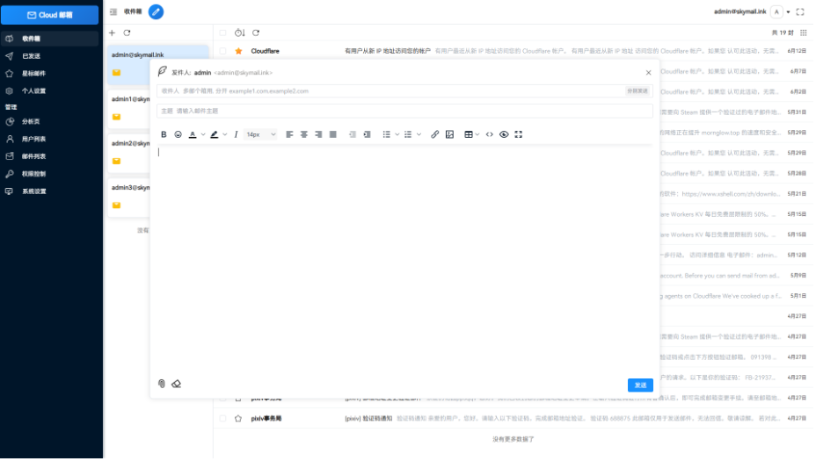
Task: Open 已发送 sent mail
Action: (x=50, y=57)
